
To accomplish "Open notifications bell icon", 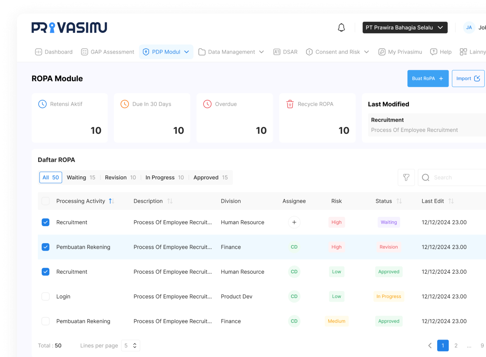I will pyautogui.click(x=341, y=28).
